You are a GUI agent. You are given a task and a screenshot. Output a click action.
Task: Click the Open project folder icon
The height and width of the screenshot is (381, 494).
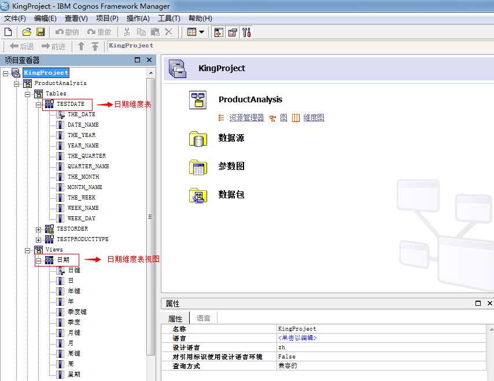click(27, 32)
